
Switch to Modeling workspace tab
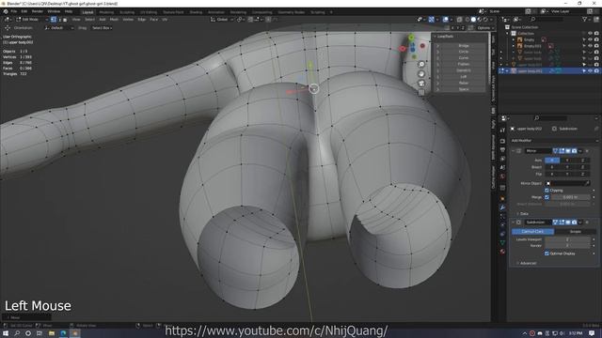pyautogui.click(x=106, y=12)
